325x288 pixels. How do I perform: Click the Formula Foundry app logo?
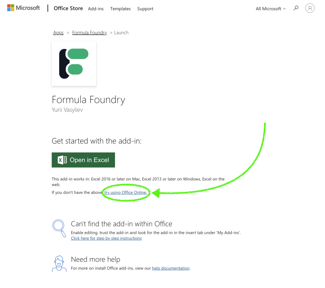coord(74,63)
